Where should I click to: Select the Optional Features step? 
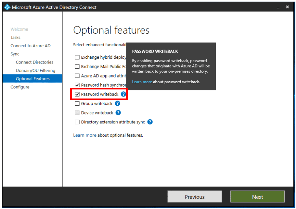tap(32, 78)
